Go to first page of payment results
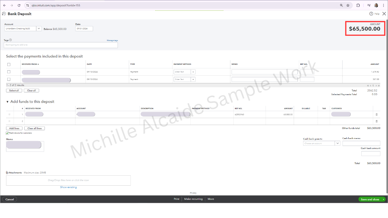388x218 pixels. [368, 86]
